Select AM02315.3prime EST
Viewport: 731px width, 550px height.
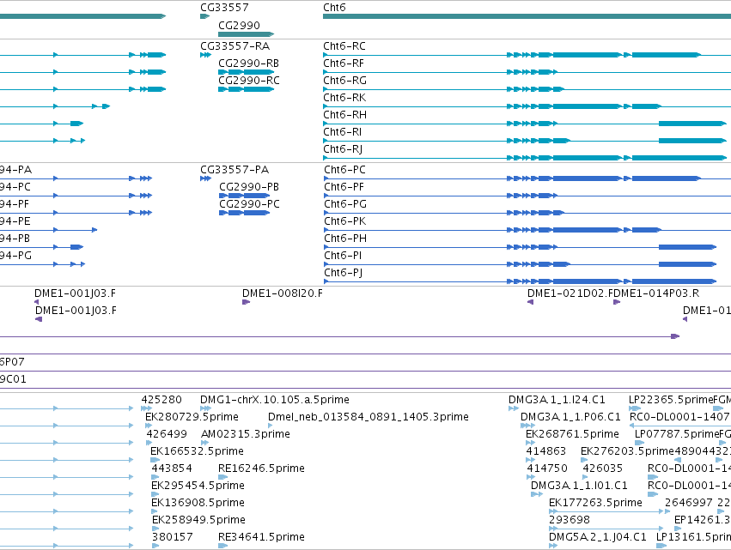point(245,434)
